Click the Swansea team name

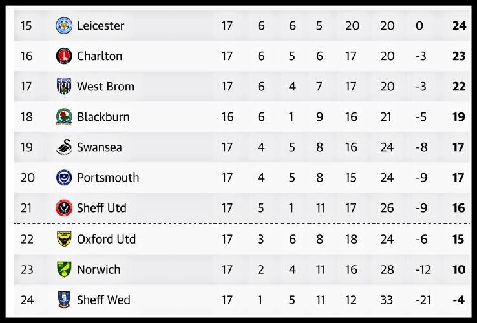coord(99,147)
